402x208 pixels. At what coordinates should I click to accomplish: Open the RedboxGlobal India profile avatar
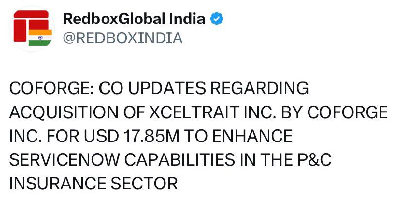point(32,28)
